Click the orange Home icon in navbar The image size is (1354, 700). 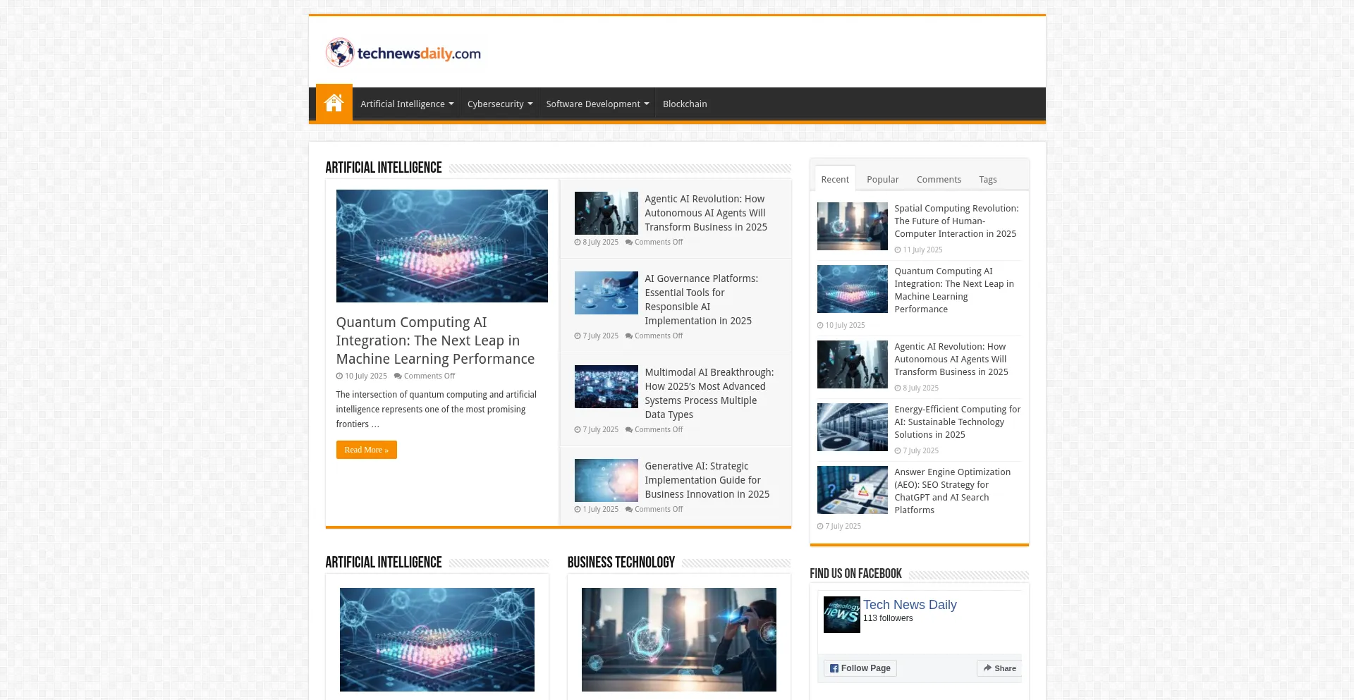pyautogui.click(x=334, y=103)
